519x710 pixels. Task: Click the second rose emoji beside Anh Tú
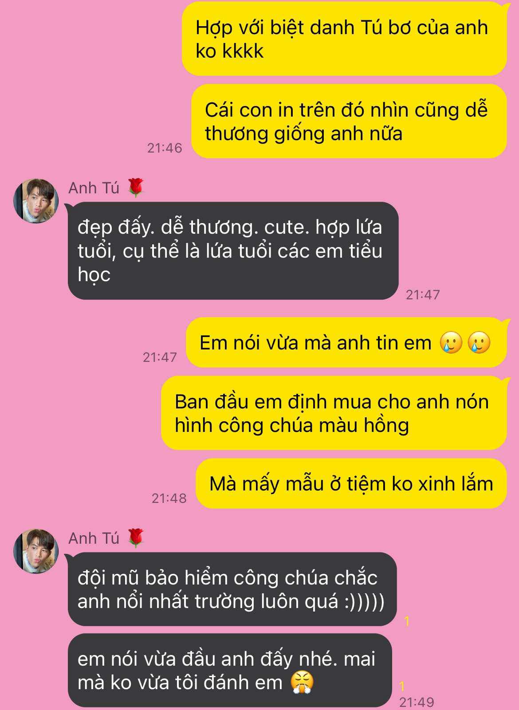coord(137,538)
